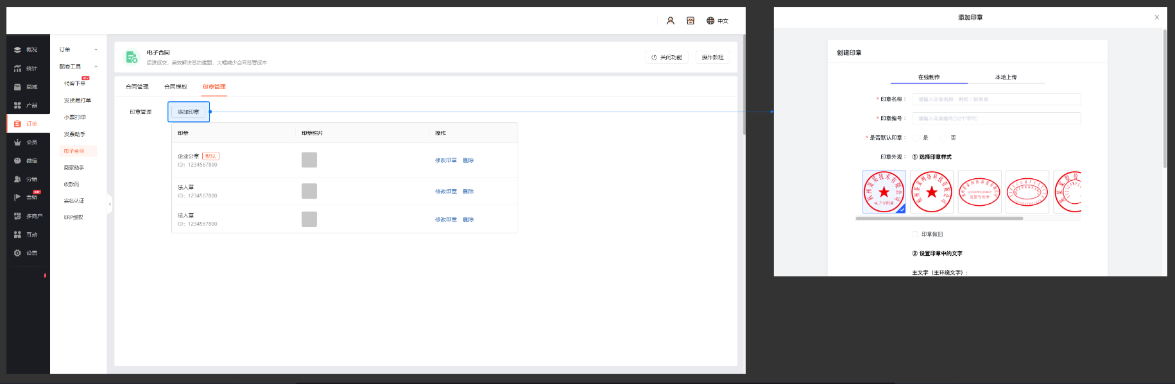Open the 营销 marketing flag icon
Viewport: 1175px width, 384px height.
click(x=17, y=197)
